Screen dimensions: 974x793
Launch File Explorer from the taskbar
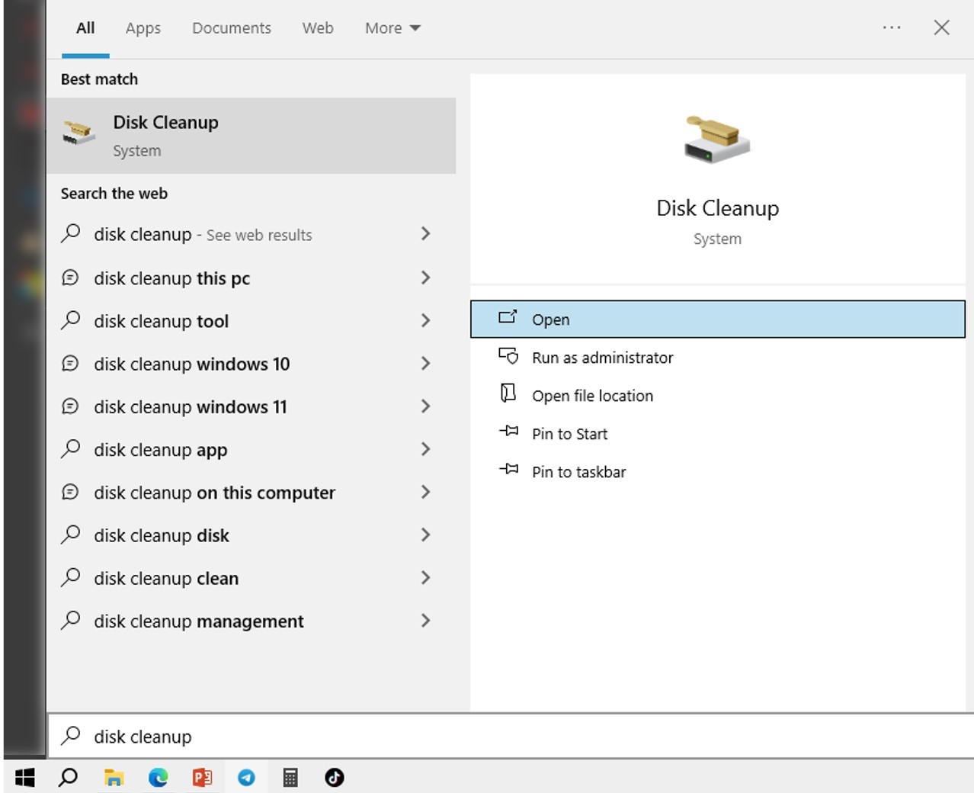point(114,777)
